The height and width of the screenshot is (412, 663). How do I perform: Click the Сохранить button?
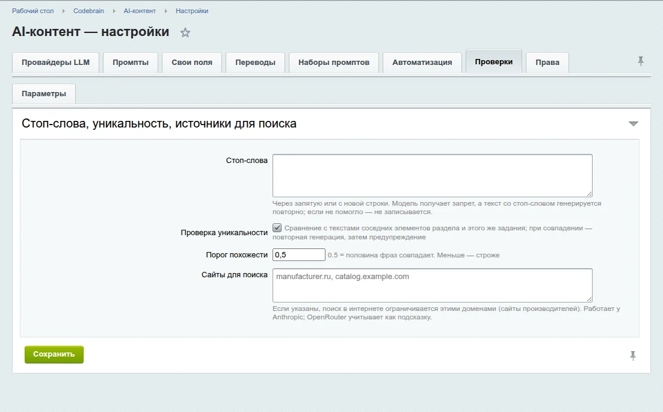pyautogui.click(x=54, y=354)
